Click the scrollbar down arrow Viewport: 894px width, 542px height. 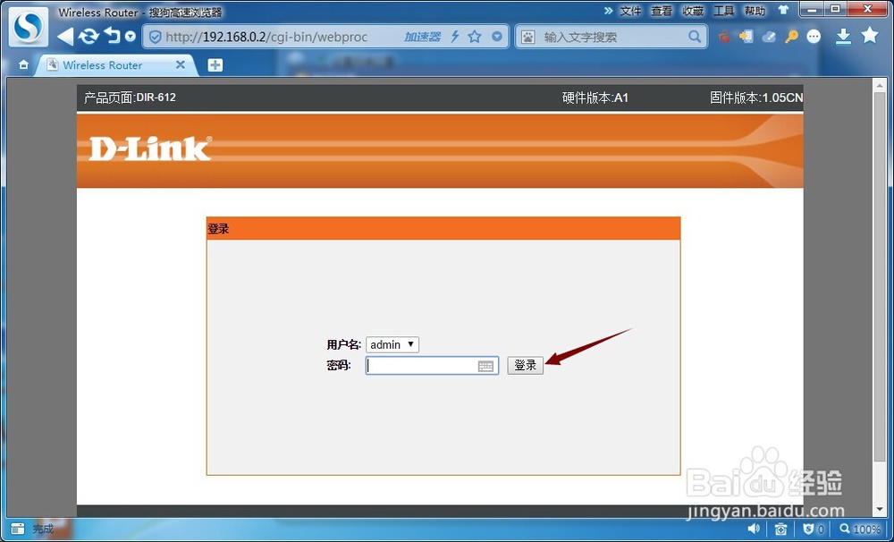(x=879, y=510)
